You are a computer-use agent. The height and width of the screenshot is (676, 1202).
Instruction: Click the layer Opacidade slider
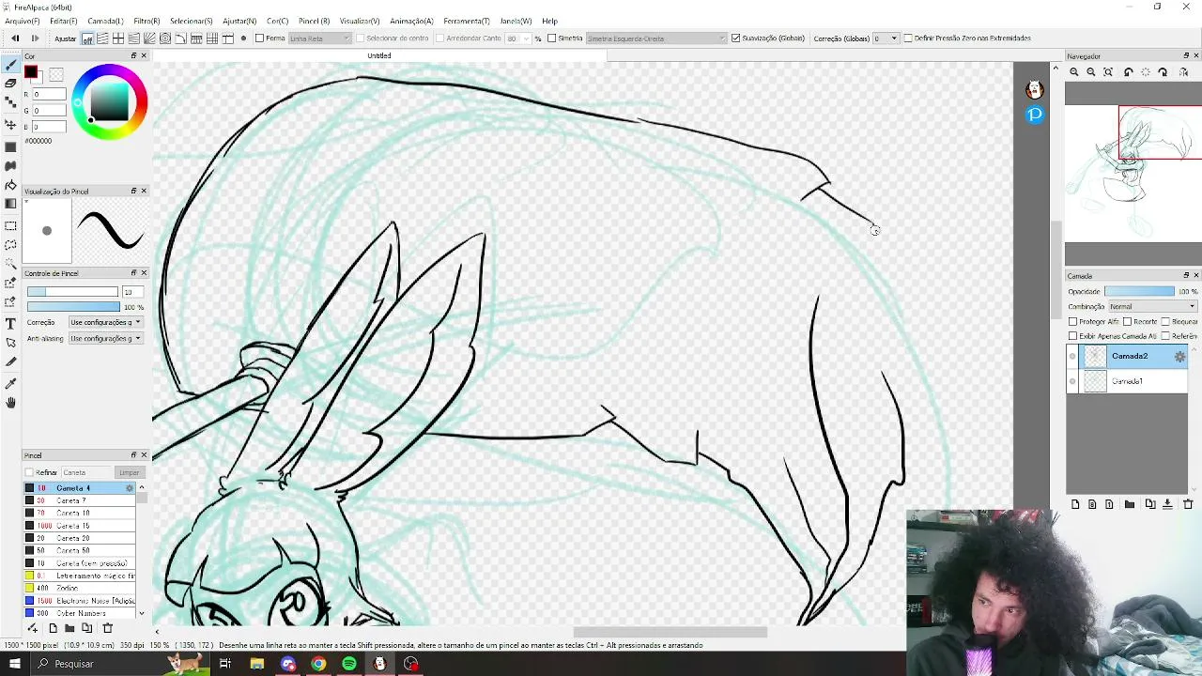[x=1139, y=292]
